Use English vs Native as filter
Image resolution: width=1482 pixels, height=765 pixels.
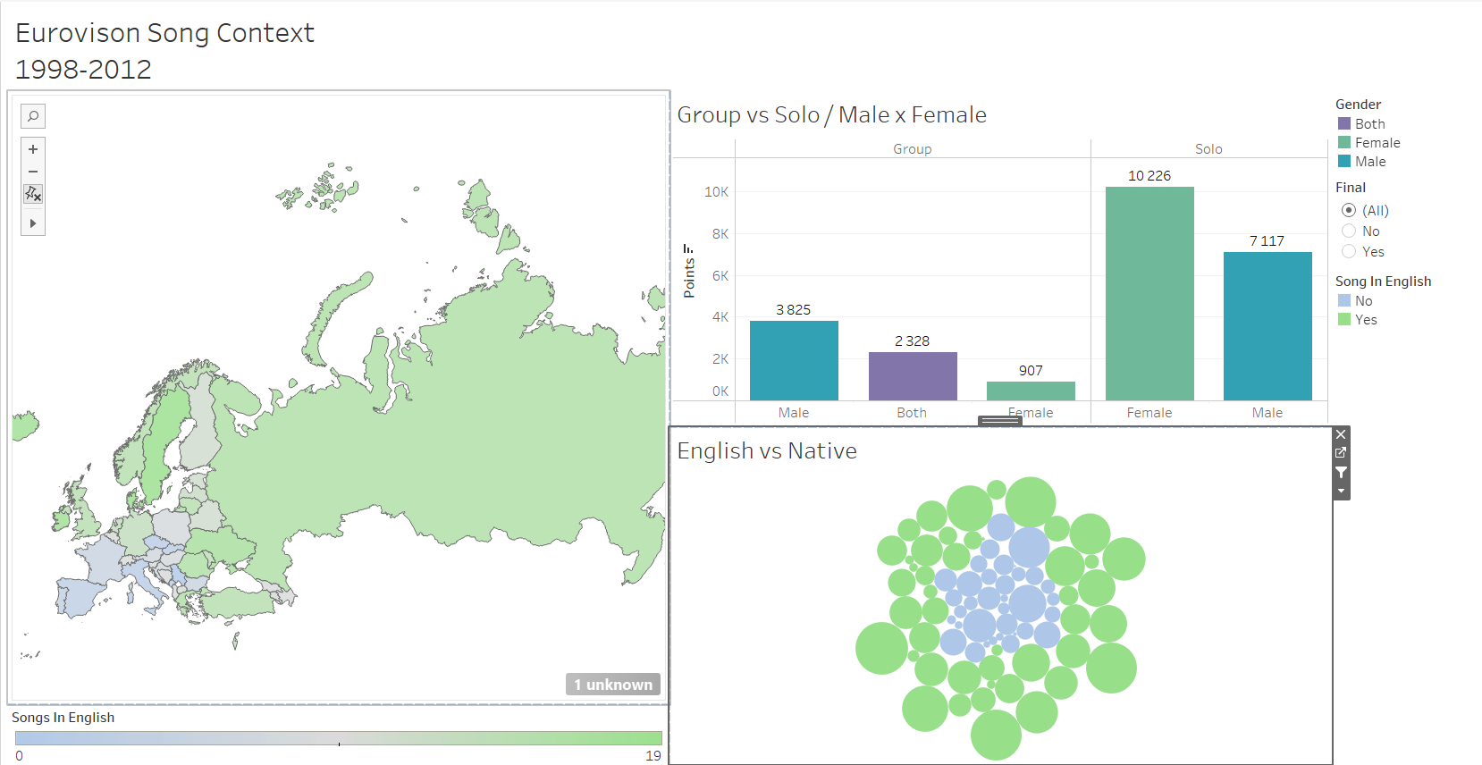click(x=1341, y=472)
